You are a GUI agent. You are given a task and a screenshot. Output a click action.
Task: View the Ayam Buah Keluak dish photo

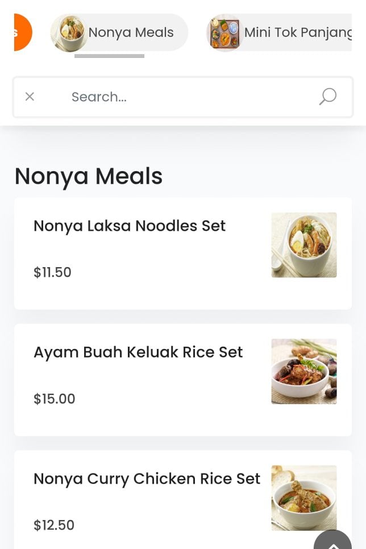[304, 371]
